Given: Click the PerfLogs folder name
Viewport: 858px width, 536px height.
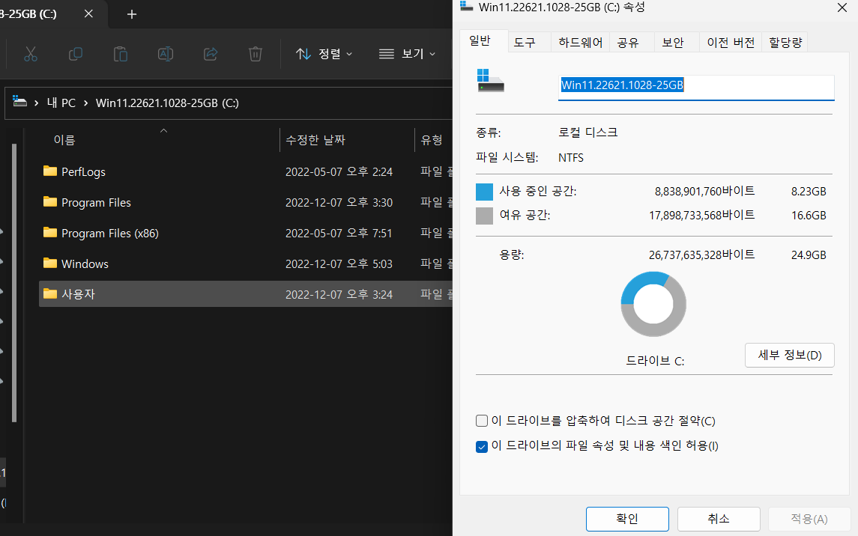Looking at the screenshot, I should [83, 172].
